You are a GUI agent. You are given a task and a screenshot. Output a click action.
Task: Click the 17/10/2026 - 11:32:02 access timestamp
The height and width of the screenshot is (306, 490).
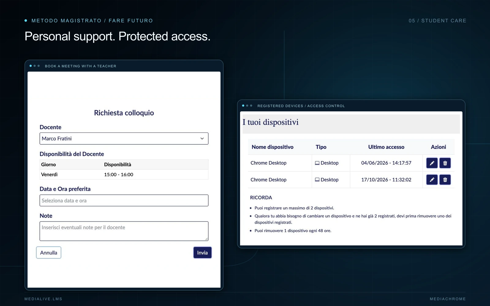click(386, 180)
